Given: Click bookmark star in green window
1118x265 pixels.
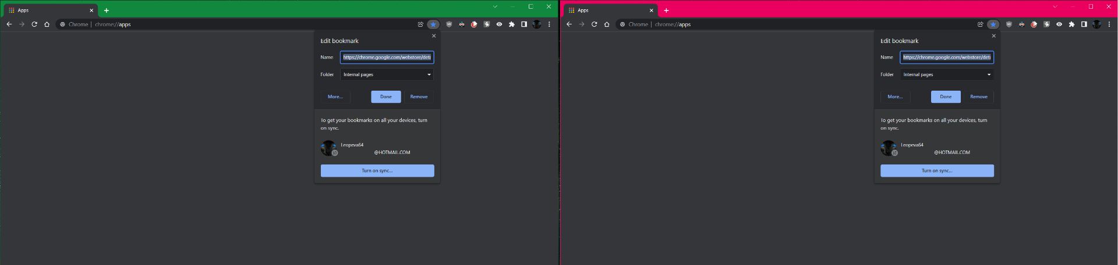Looking at the screenshot, I should click(x=433, y=24).
